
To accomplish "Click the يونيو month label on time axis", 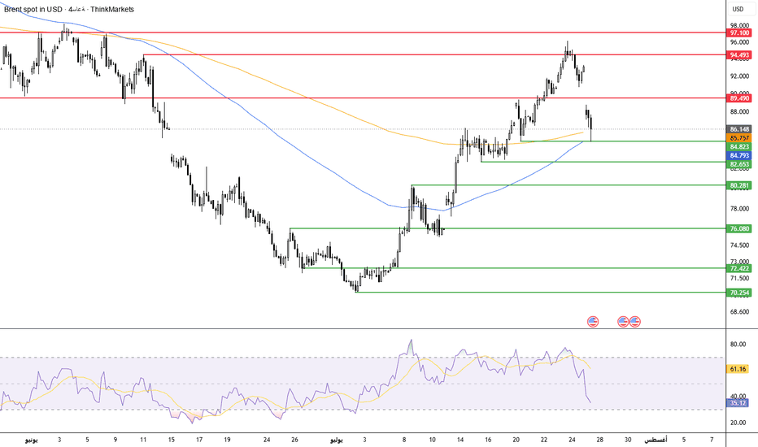I will [x=32, y=440].
